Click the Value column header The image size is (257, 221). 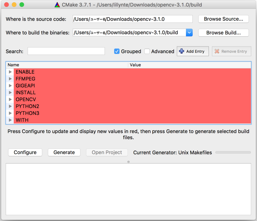point(190,65)
